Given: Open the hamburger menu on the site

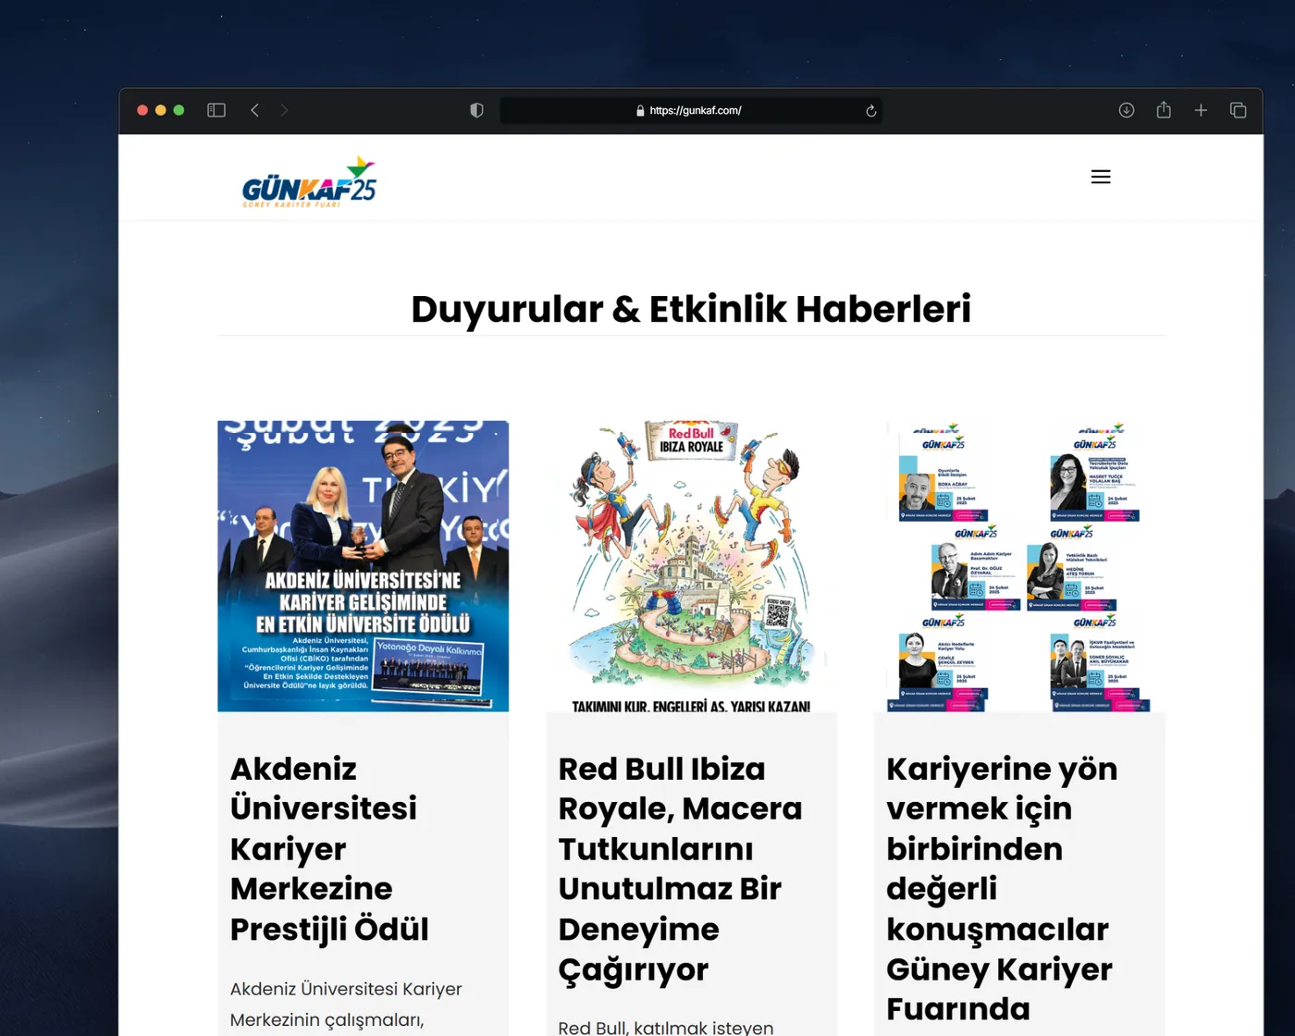Looking at the screenshot, I should click(1101, 177).
